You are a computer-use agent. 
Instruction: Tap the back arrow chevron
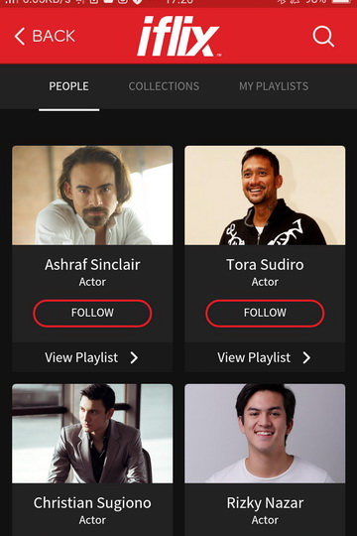[x=20, y=37]
